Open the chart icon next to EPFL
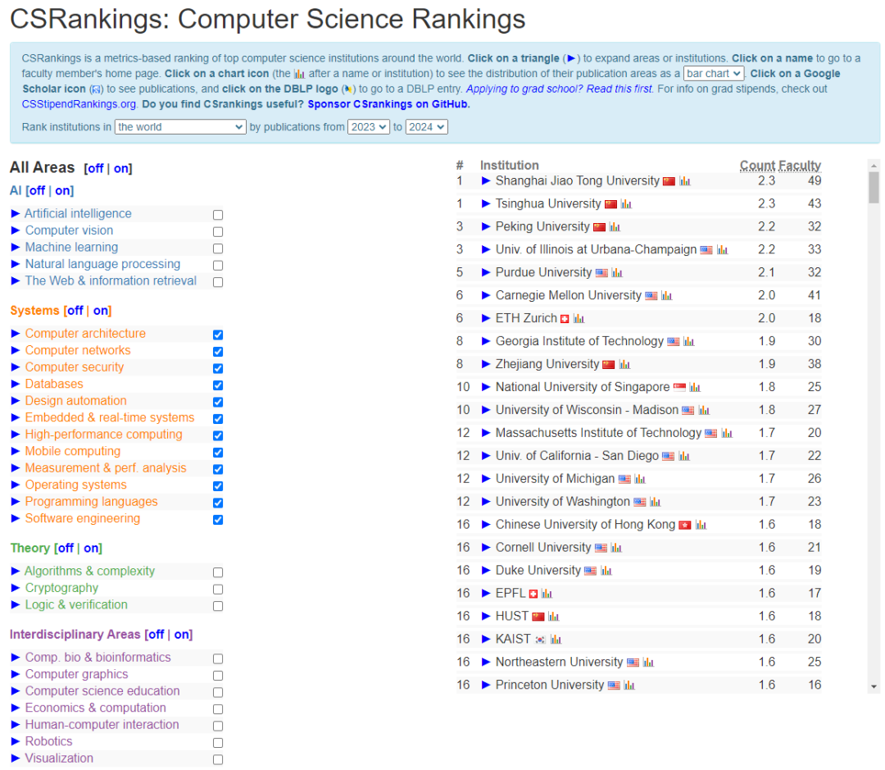885x770 pixels. click(x=547, y=594)
